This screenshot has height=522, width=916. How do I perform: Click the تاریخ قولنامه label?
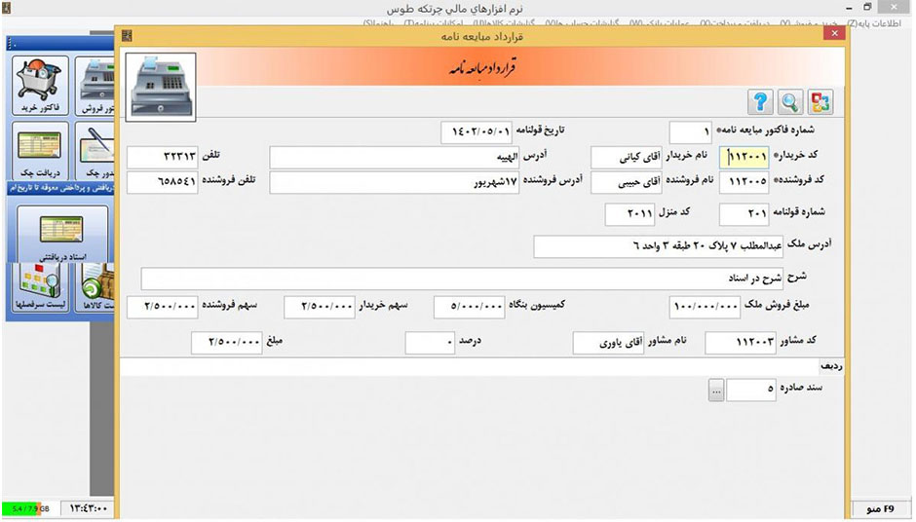click(540, 130)
